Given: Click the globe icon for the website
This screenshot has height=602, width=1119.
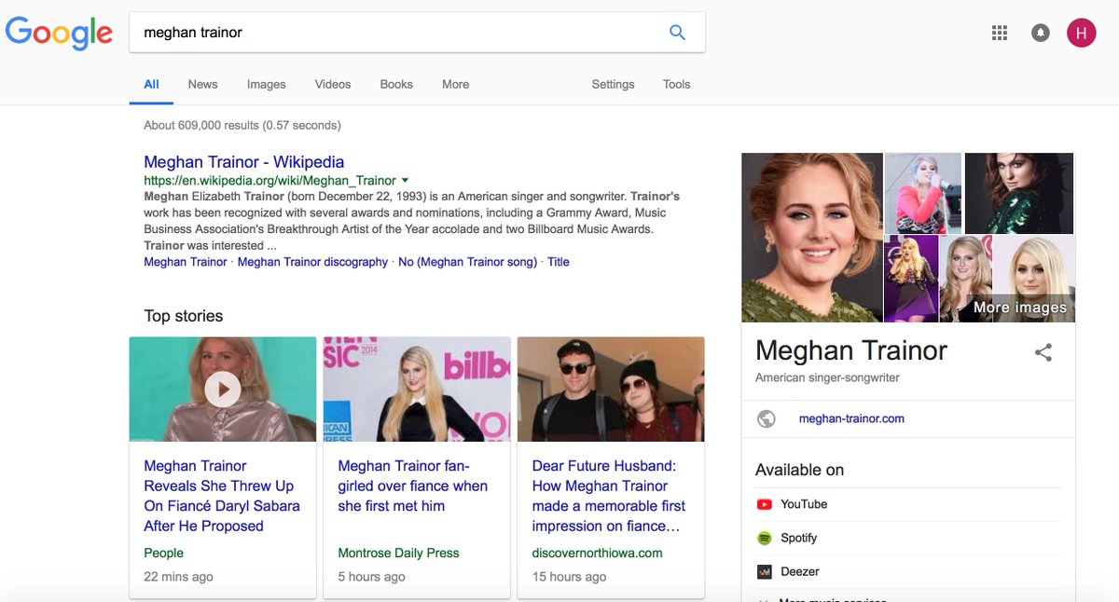Looking at the screenshot, I should (x=767, y=418).
